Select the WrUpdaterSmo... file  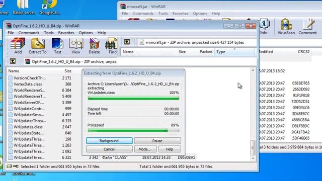[29, 115]
